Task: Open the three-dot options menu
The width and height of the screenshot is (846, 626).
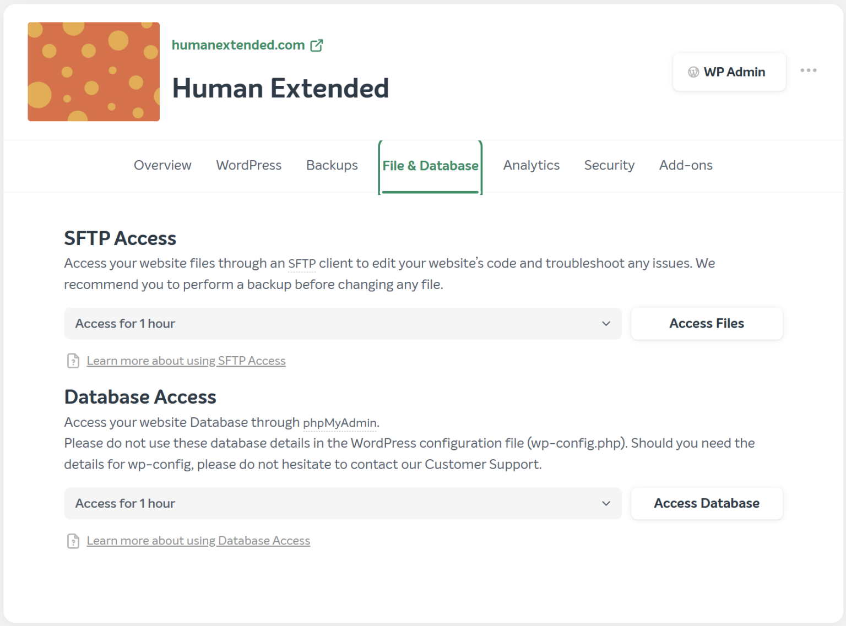Action: pyautogui.click(x=809, y=70)
